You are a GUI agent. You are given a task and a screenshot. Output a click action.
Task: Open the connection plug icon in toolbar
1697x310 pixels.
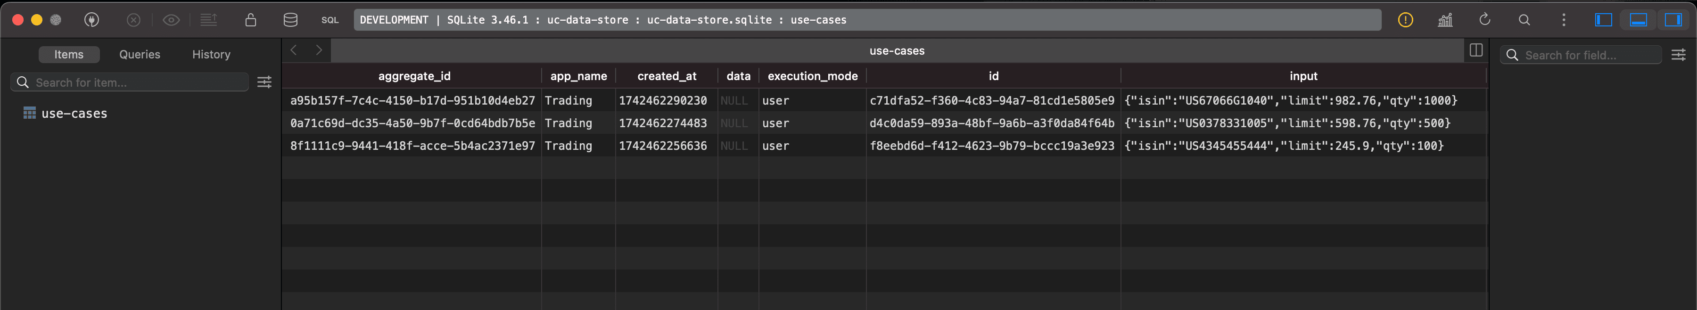pos(91,20)
